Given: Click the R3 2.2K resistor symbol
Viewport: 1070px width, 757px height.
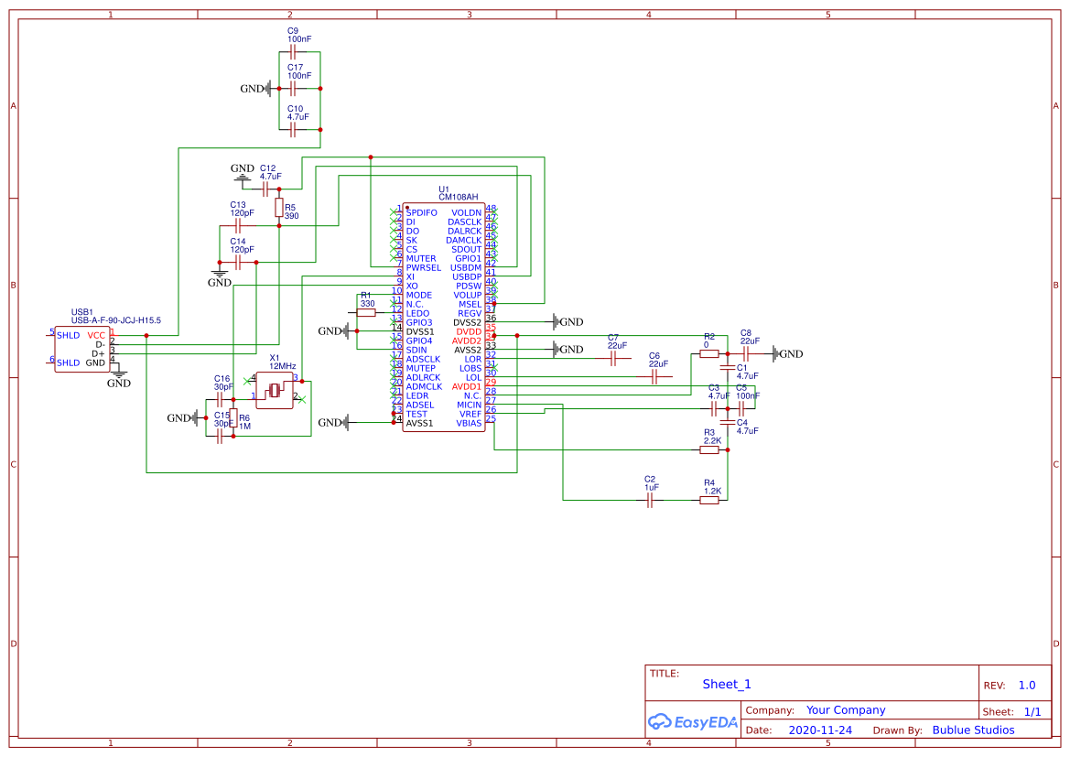Looking at the screenshot, I should click(x=709, y=450).
